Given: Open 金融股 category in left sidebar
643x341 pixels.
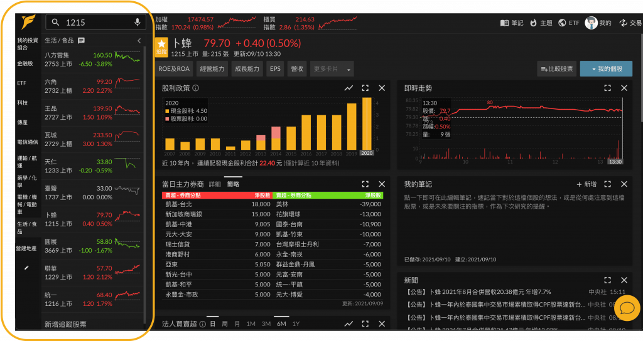Looking at the screenshot, I should tap(25, 63).
